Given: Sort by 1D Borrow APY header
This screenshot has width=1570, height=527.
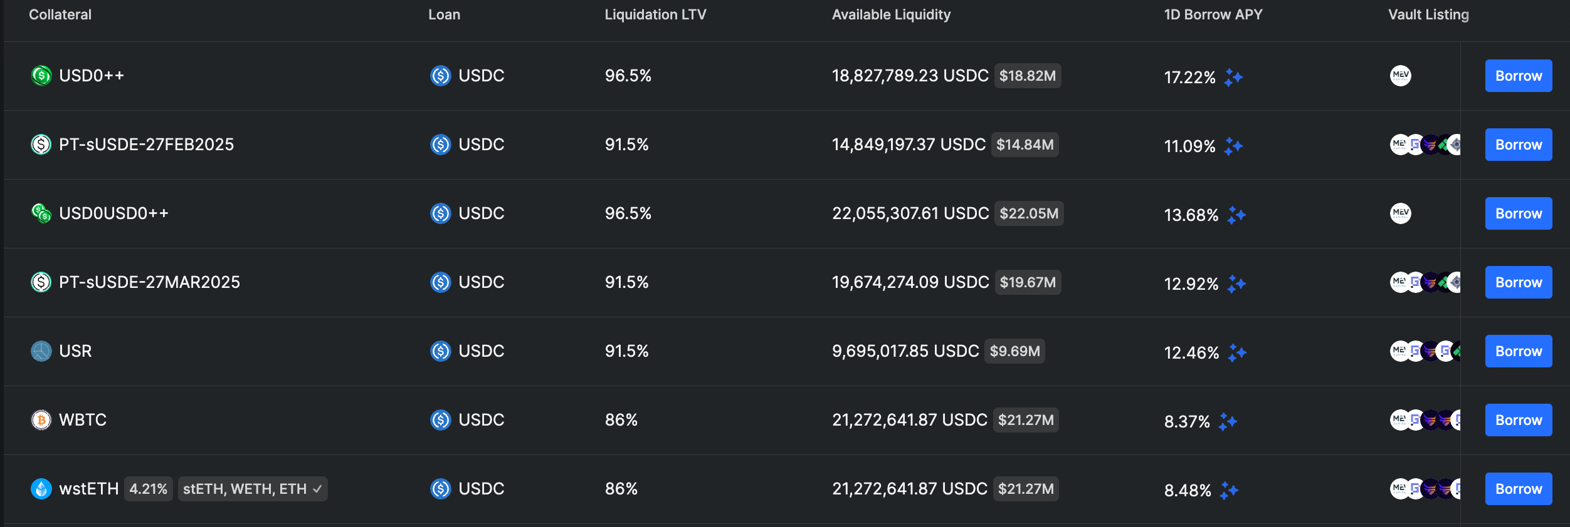Looking at the screenshot, I should click(1213, 14).
